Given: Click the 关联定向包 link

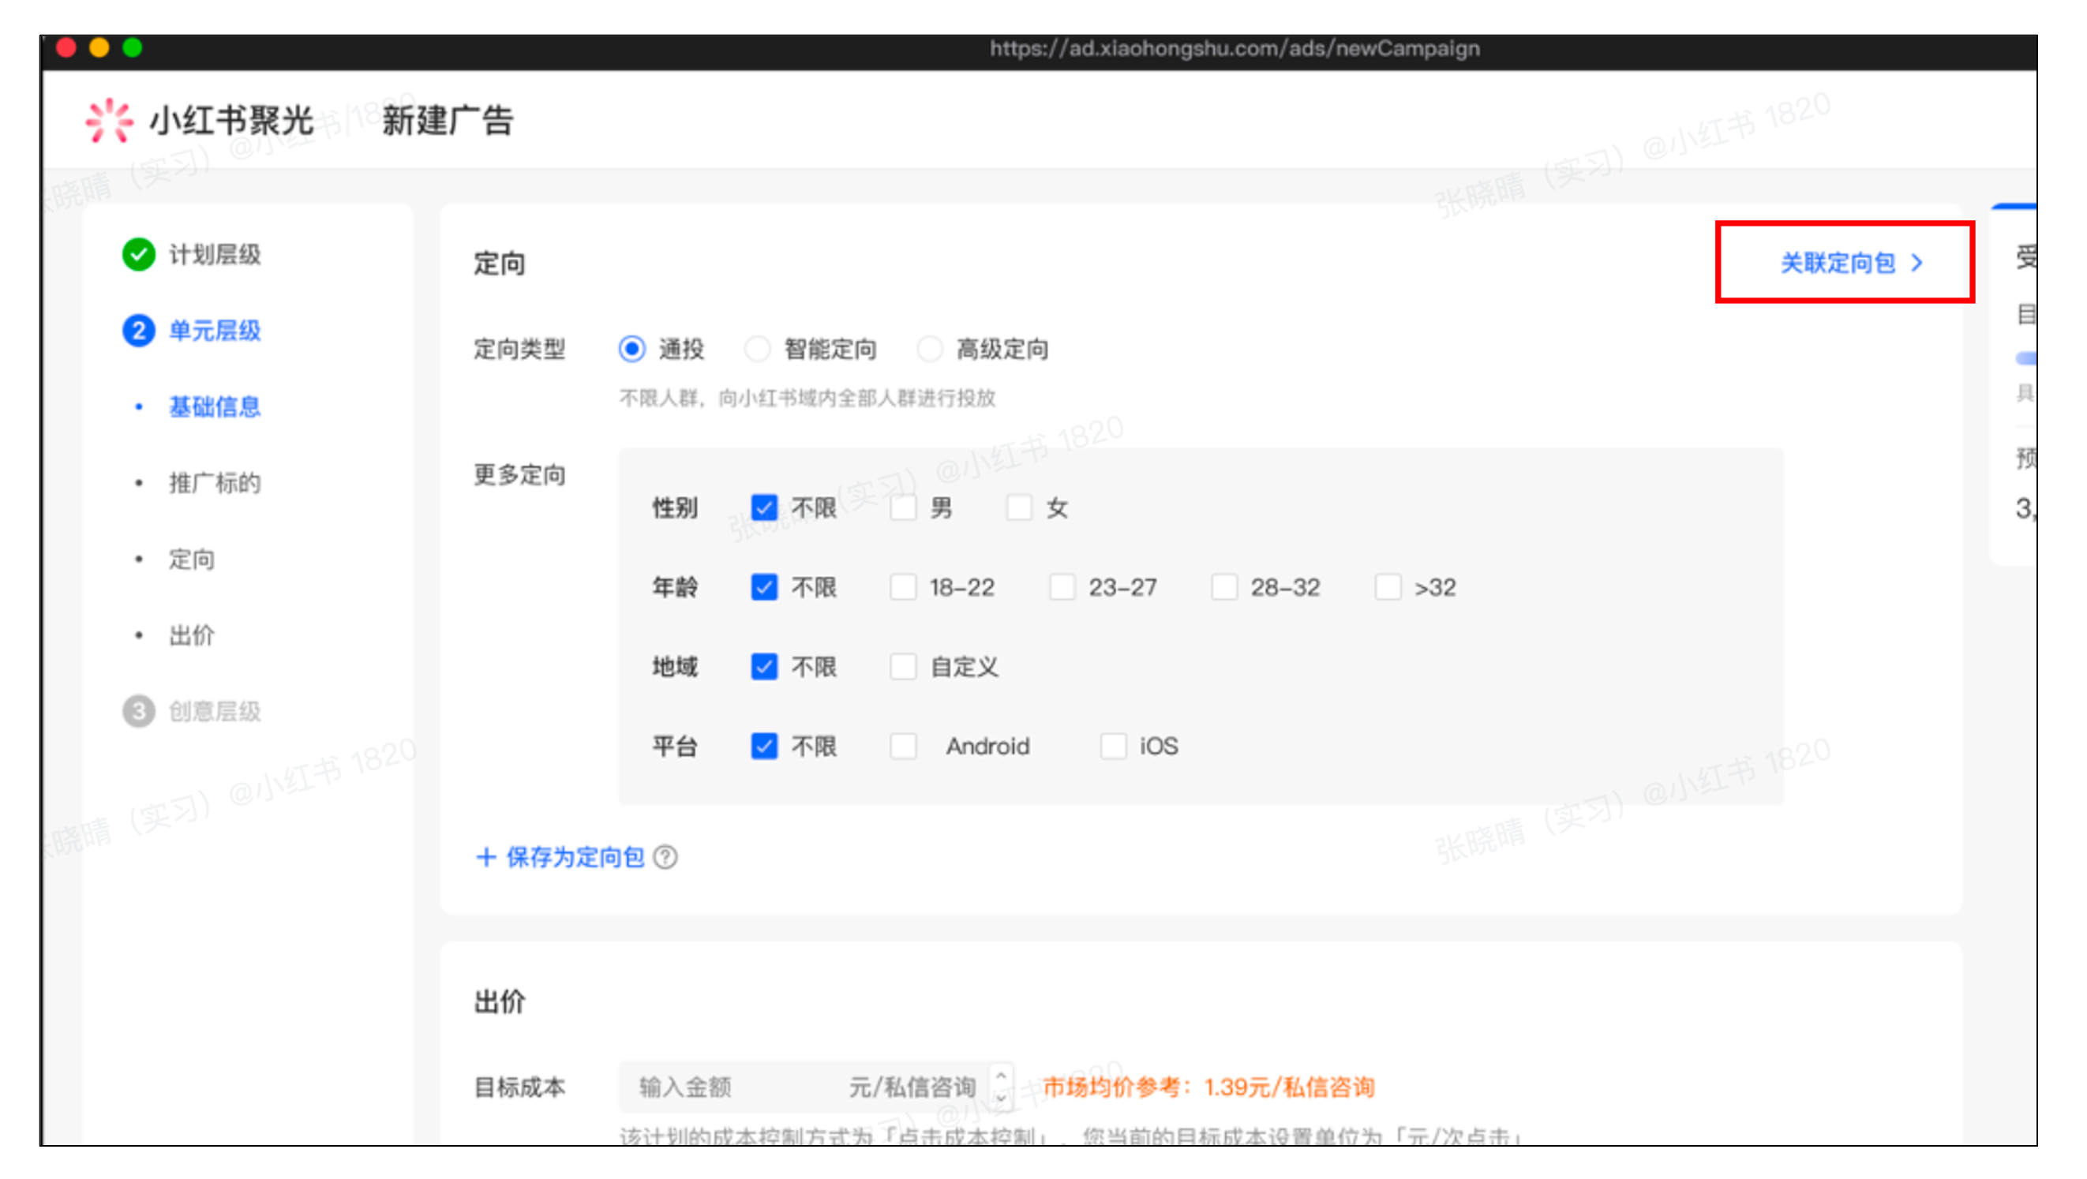Looking at the screenshot, I should pyautogui.click(x=1838, y=262).
